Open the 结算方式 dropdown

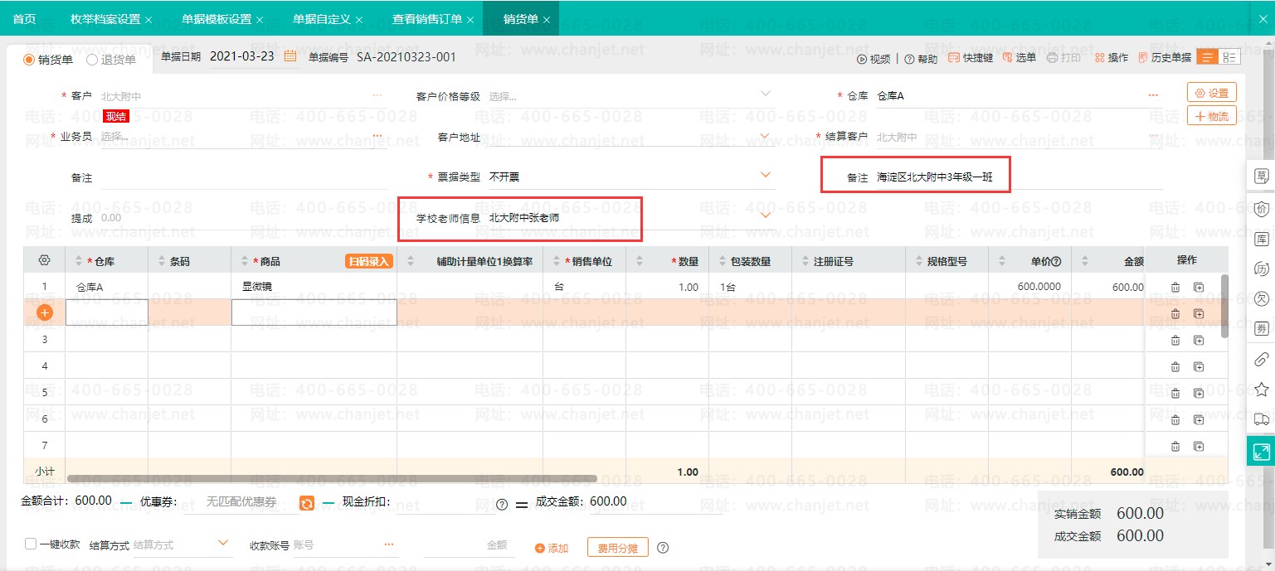point(222,544)
